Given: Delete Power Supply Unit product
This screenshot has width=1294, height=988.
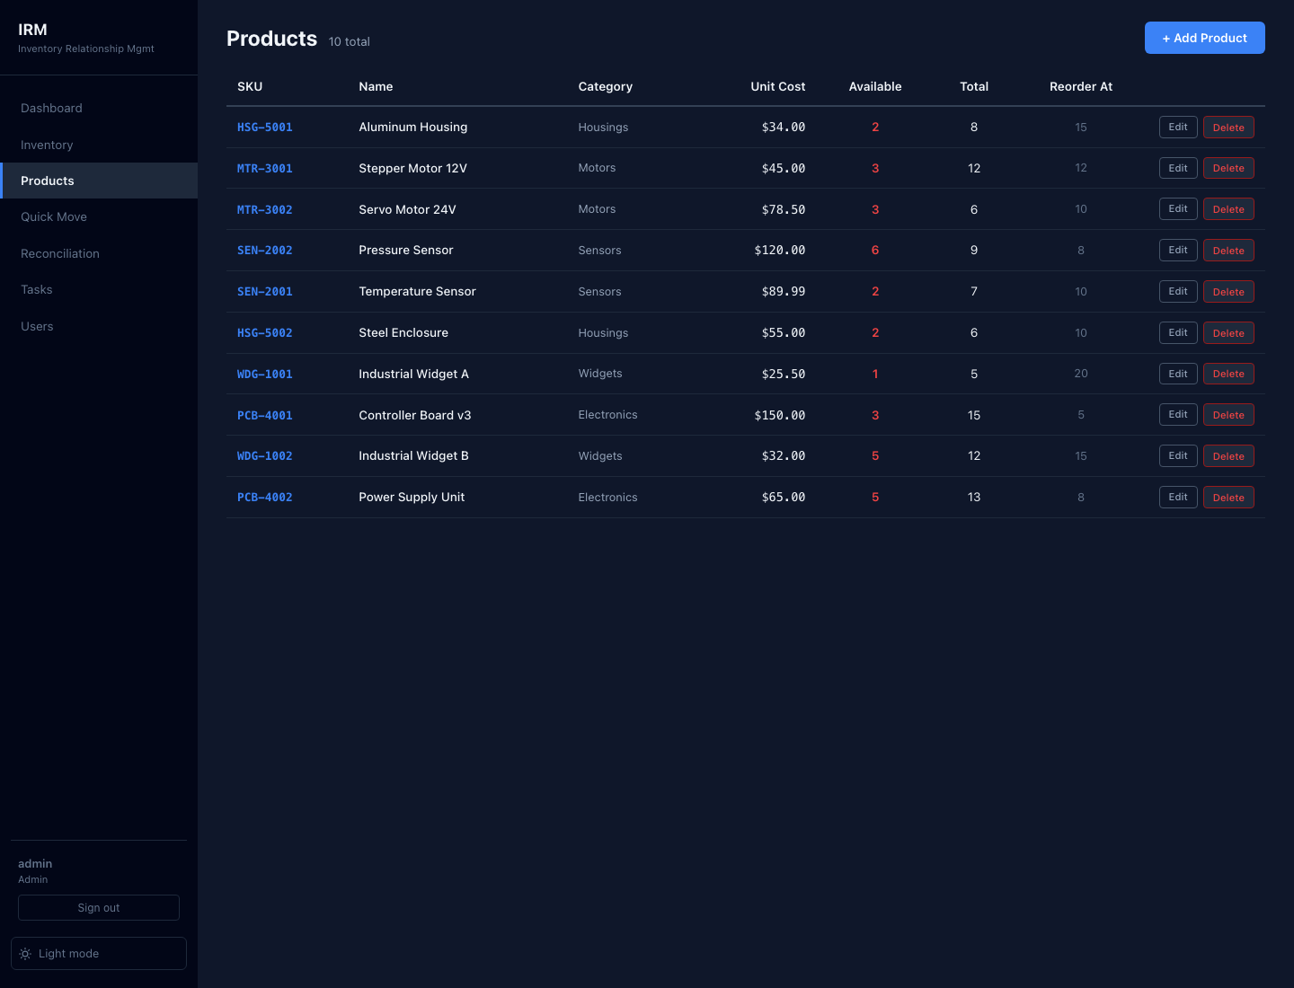Looking at the screenshot, I should coord(1228,498).
